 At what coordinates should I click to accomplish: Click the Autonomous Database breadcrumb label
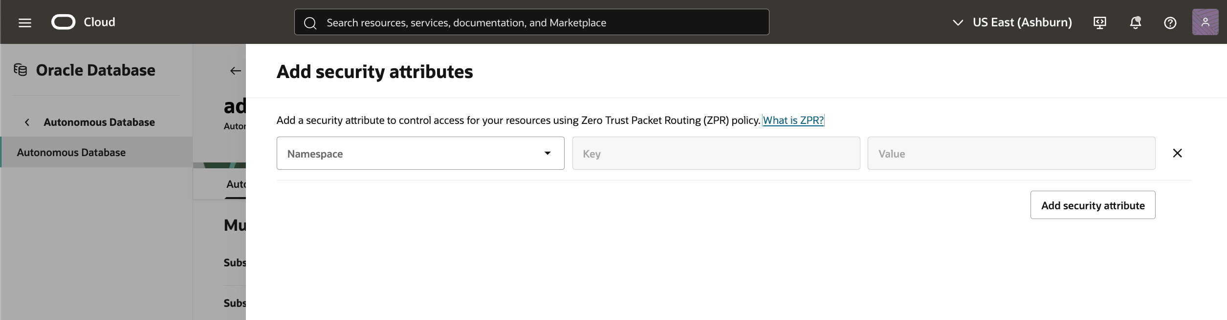tap(99, 122)
